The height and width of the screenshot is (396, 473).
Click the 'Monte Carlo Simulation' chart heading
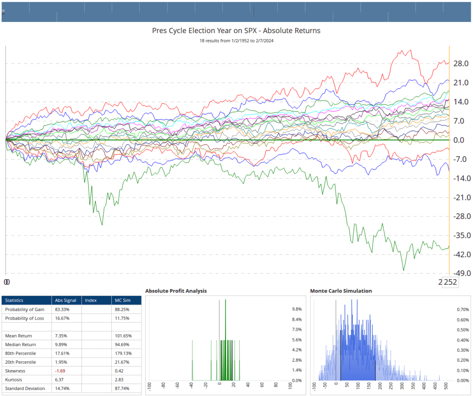341,291
